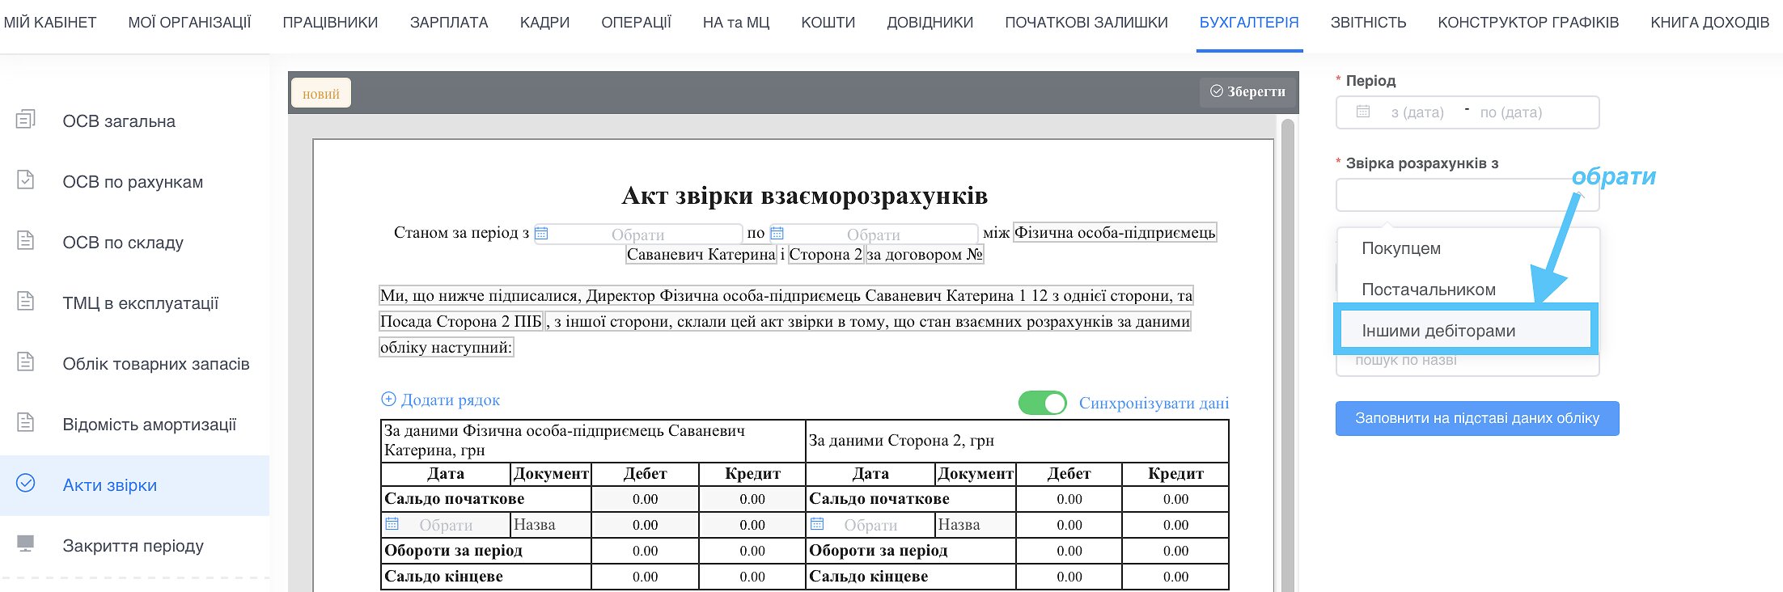Click the Закриття періоду monitor icon
The height and width of the screenshot is (592, 1783).
(26, 544)
